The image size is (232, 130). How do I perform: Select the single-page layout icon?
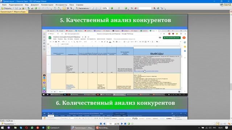pos(214,123)
